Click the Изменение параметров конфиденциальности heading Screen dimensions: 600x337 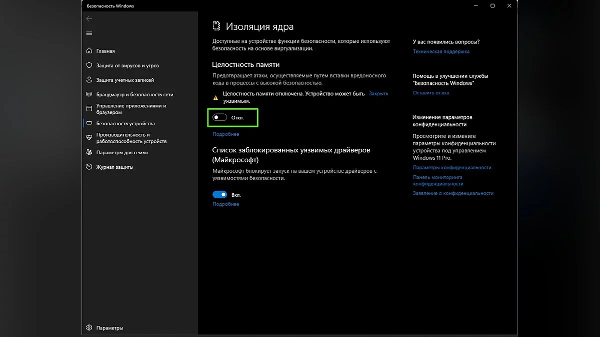click(442, 121)
